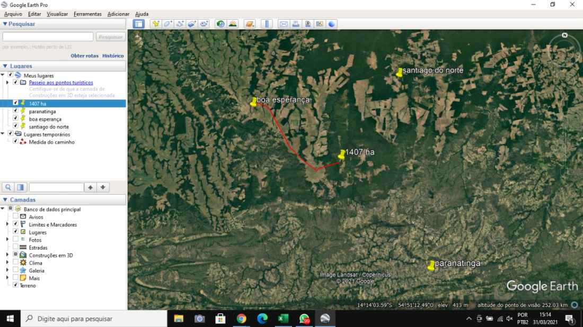This screenshot has height=327, width=583.
Task: Uncheck the boa esperança checkbox
Action: pyautogui.click(x=15, y=118)
